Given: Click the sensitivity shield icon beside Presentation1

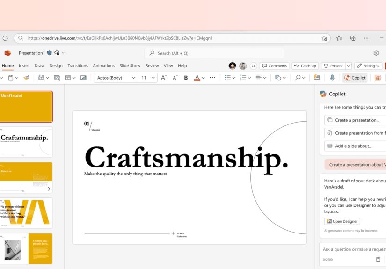Looking at the screenshot, I should (x=50, y=53).
